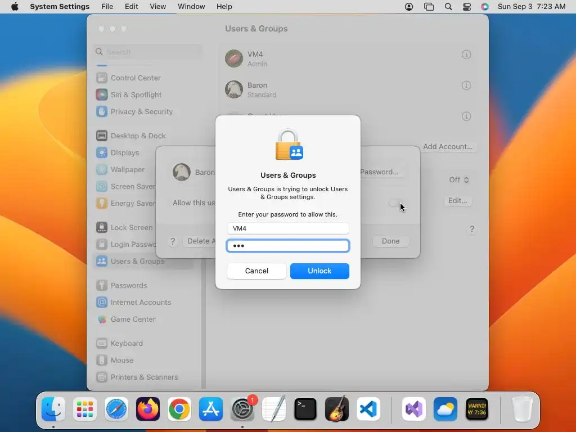This screenshot has width=576, height=432.
Task: Open the Window menu
Action: pyautogui.click(x=191, y=7)
